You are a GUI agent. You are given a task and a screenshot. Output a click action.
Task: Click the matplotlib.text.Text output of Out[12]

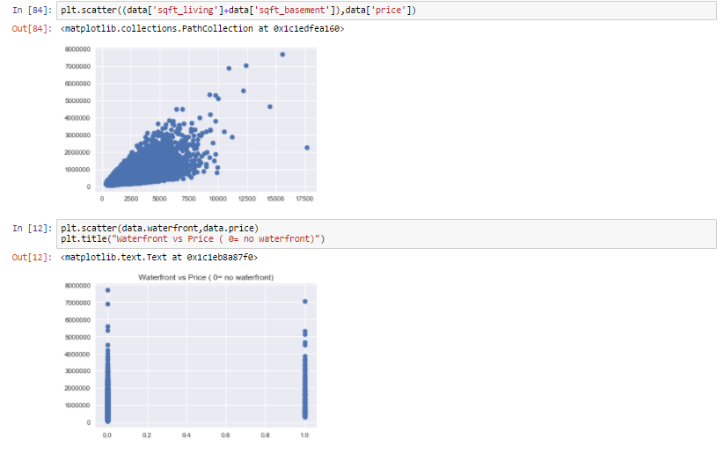click(x=159, y=257)
